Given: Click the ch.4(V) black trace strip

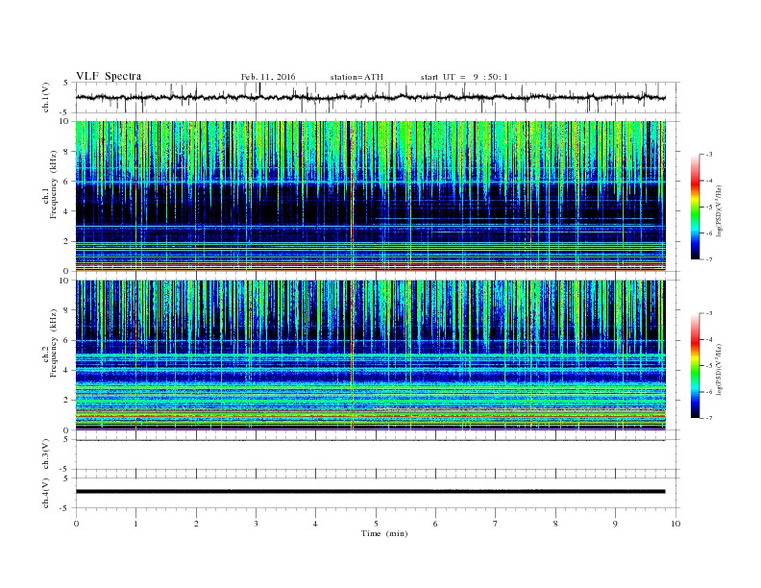Looking at the screenshot, I should 370,492.
